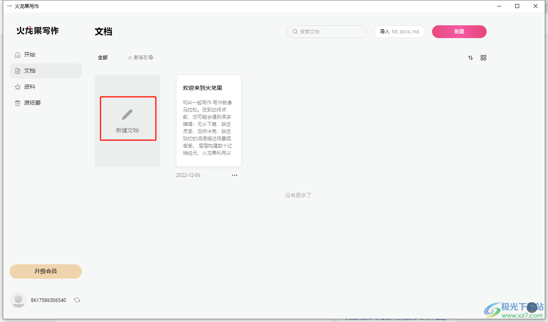Switch to the # 新手引导 tab
548x322 pixels.
pyautogui.click(x=141, y=58)
